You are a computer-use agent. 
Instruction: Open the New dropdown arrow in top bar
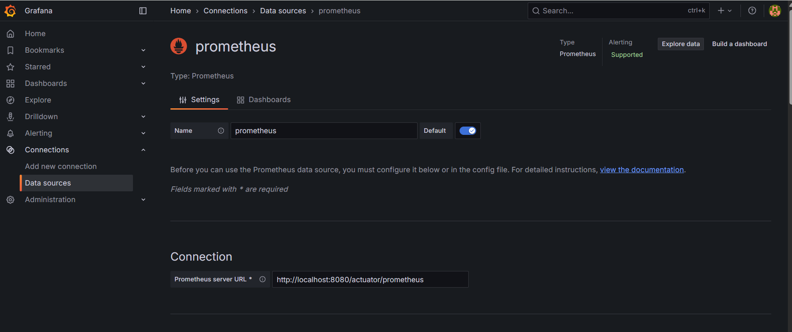coord(730,11)
